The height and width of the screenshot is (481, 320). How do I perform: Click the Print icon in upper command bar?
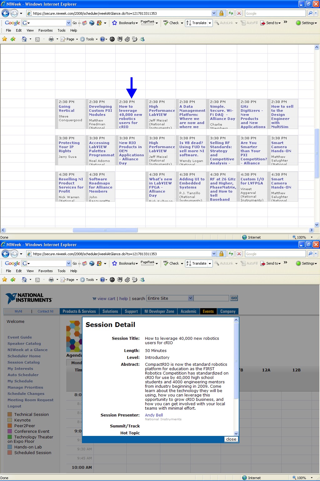tap(51, 39)
